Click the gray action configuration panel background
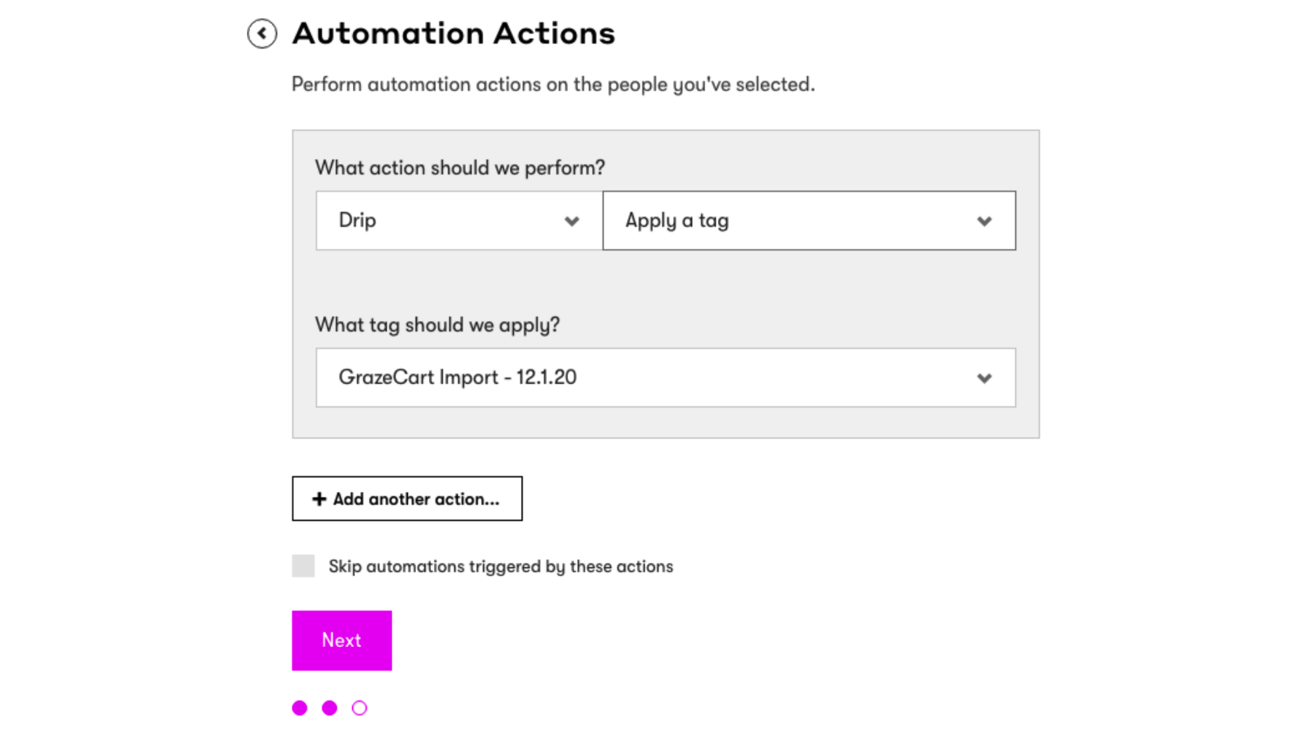Image resolution: width=1297 pixels, height=736 pixels. (666, 286)
